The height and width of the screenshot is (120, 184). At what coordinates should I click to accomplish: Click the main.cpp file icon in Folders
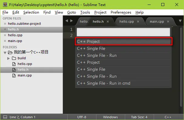pos(14,76)
